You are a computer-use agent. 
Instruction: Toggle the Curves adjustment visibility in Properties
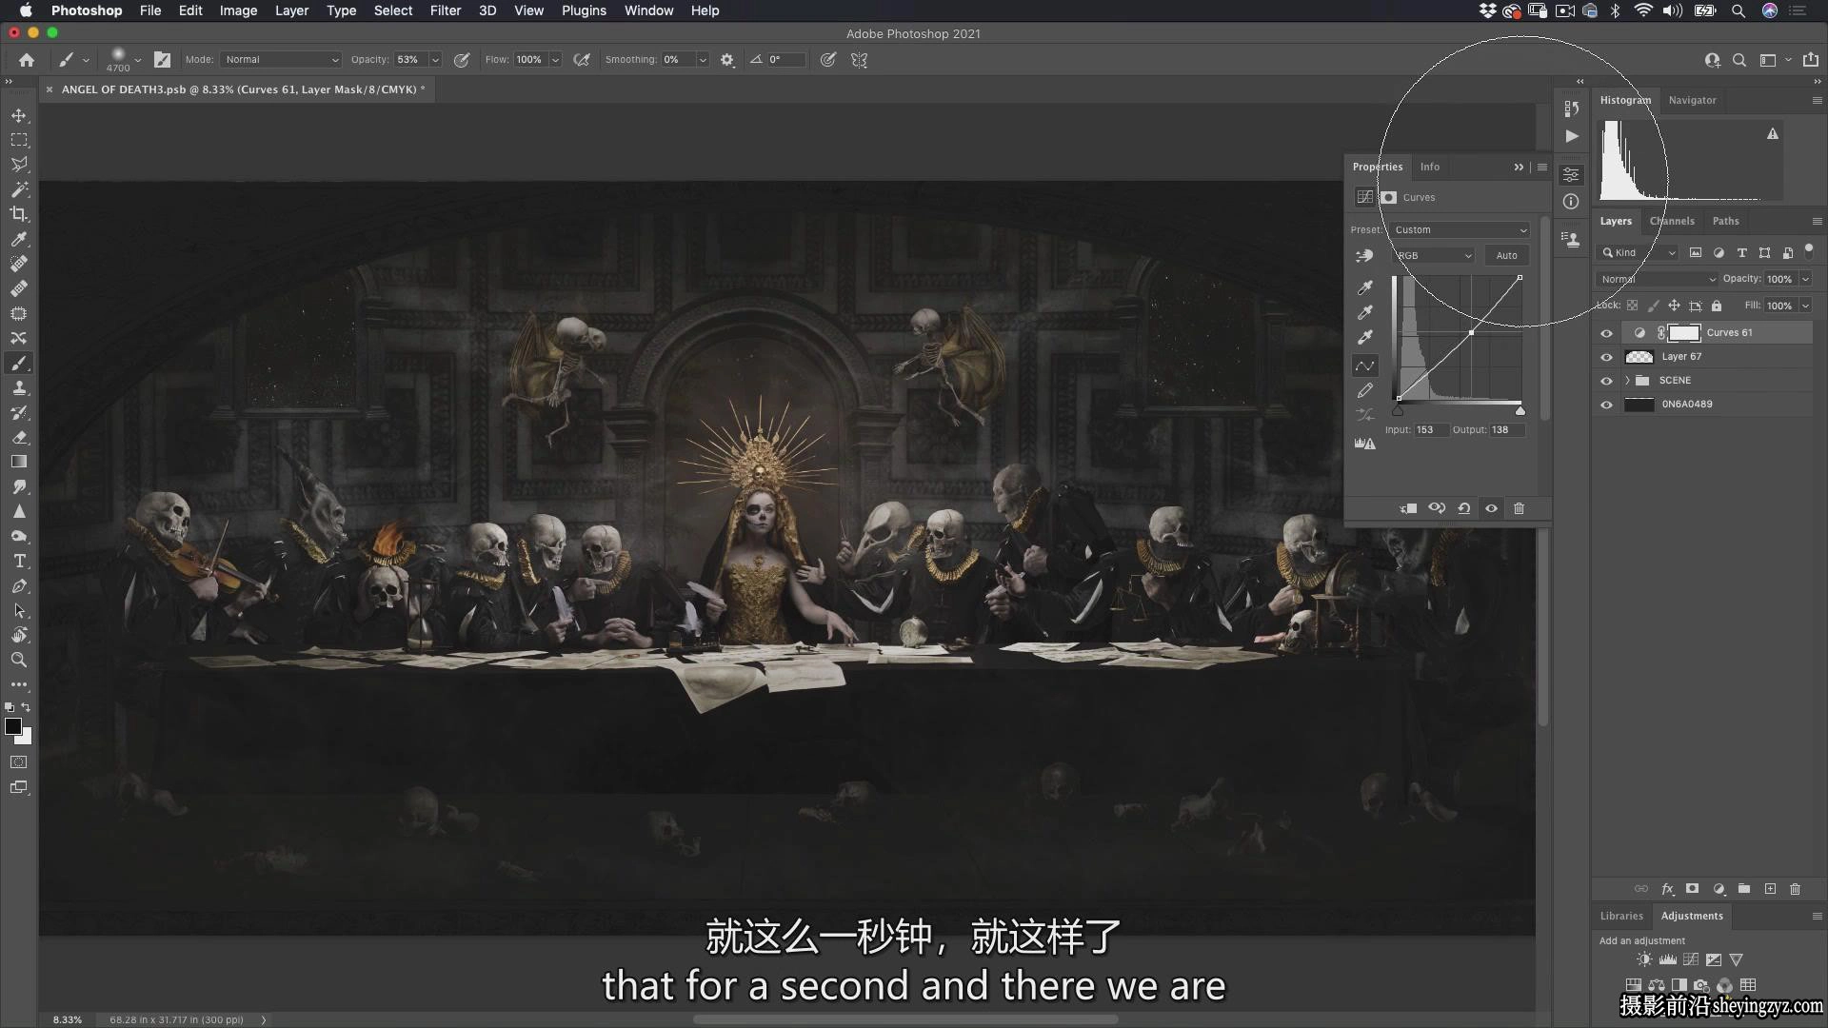(1492, 508)
